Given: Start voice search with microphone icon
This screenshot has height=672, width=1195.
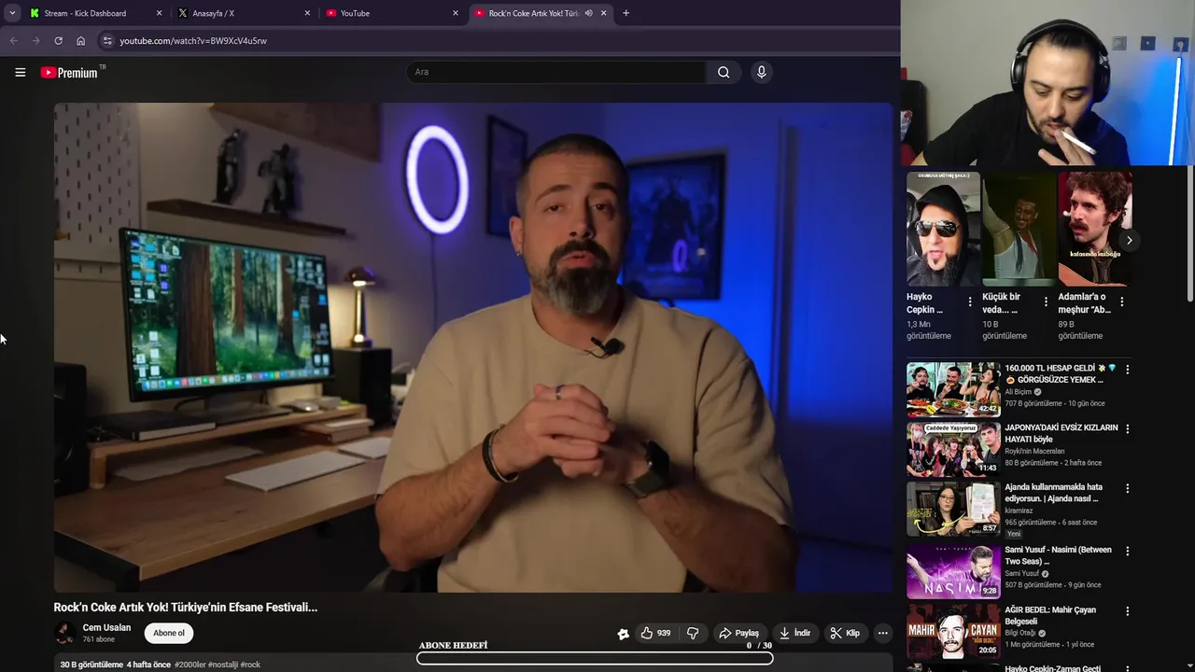Looking at the screenshot, I should point(762,72).
